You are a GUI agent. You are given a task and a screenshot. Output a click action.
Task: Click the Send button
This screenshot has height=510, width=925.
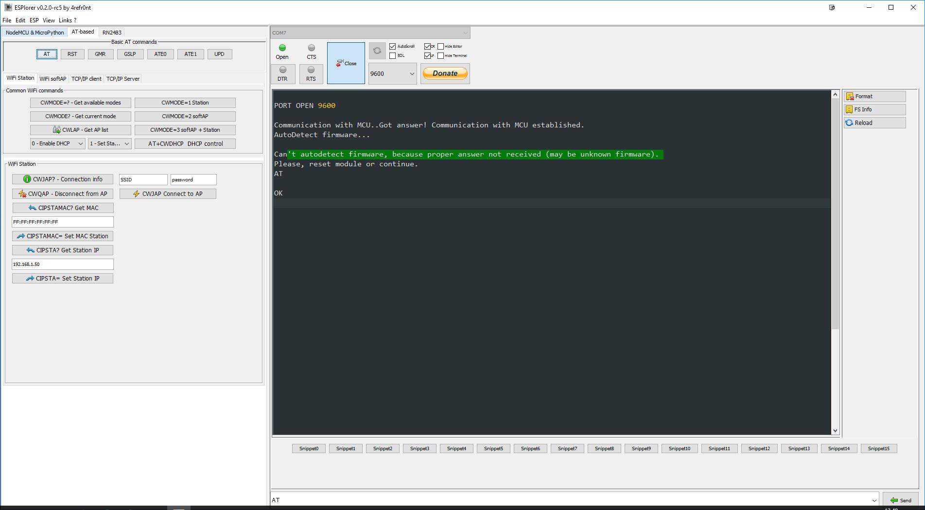pyautogui.click(x=901, y=500)
